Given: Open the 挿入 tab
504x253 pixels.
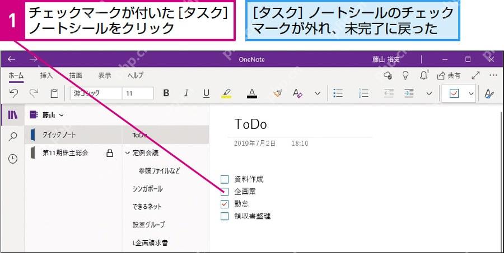Looking at the screenshot, I should click(46, 75).
